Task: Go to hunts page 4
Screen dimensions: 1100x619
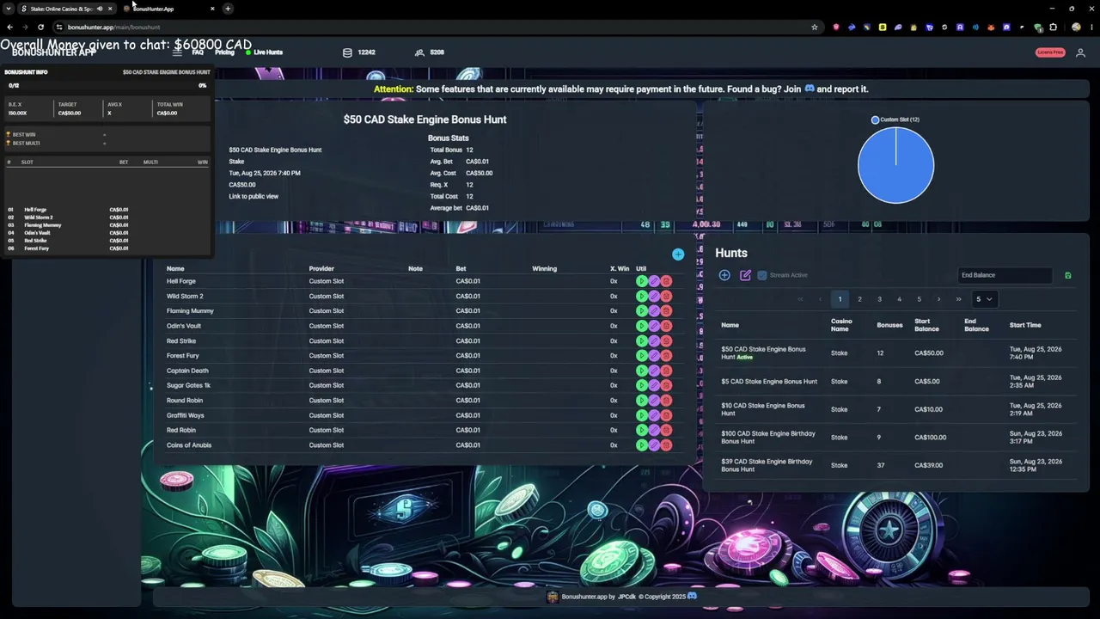Action: coord(899,299)
